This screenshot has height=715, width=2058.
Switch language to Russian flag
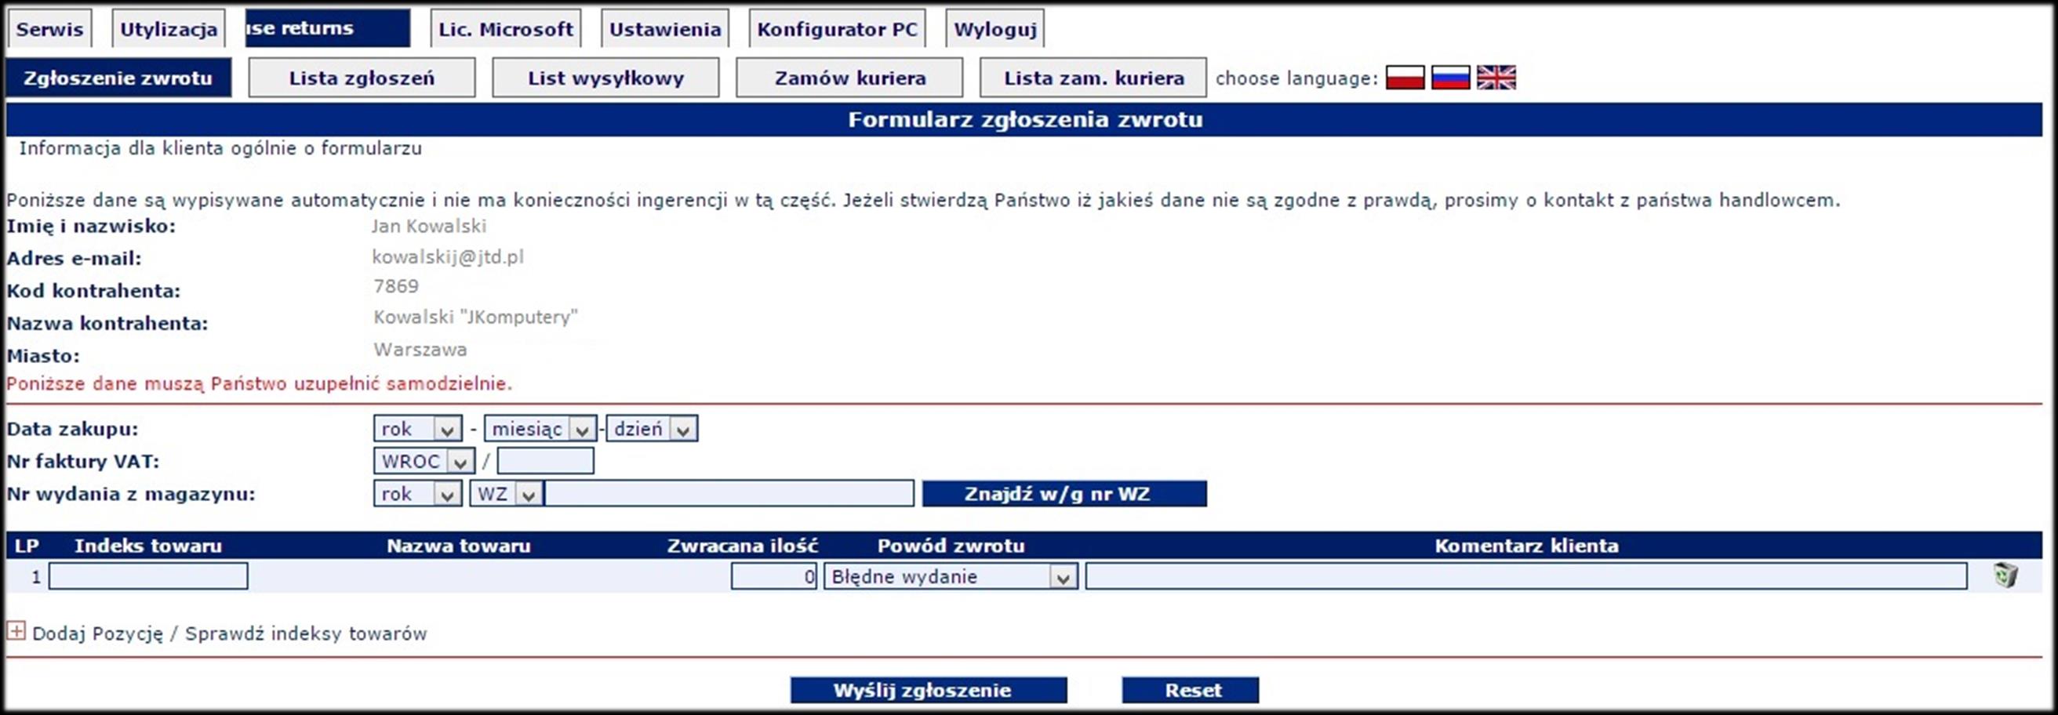tap(1450, 78)
